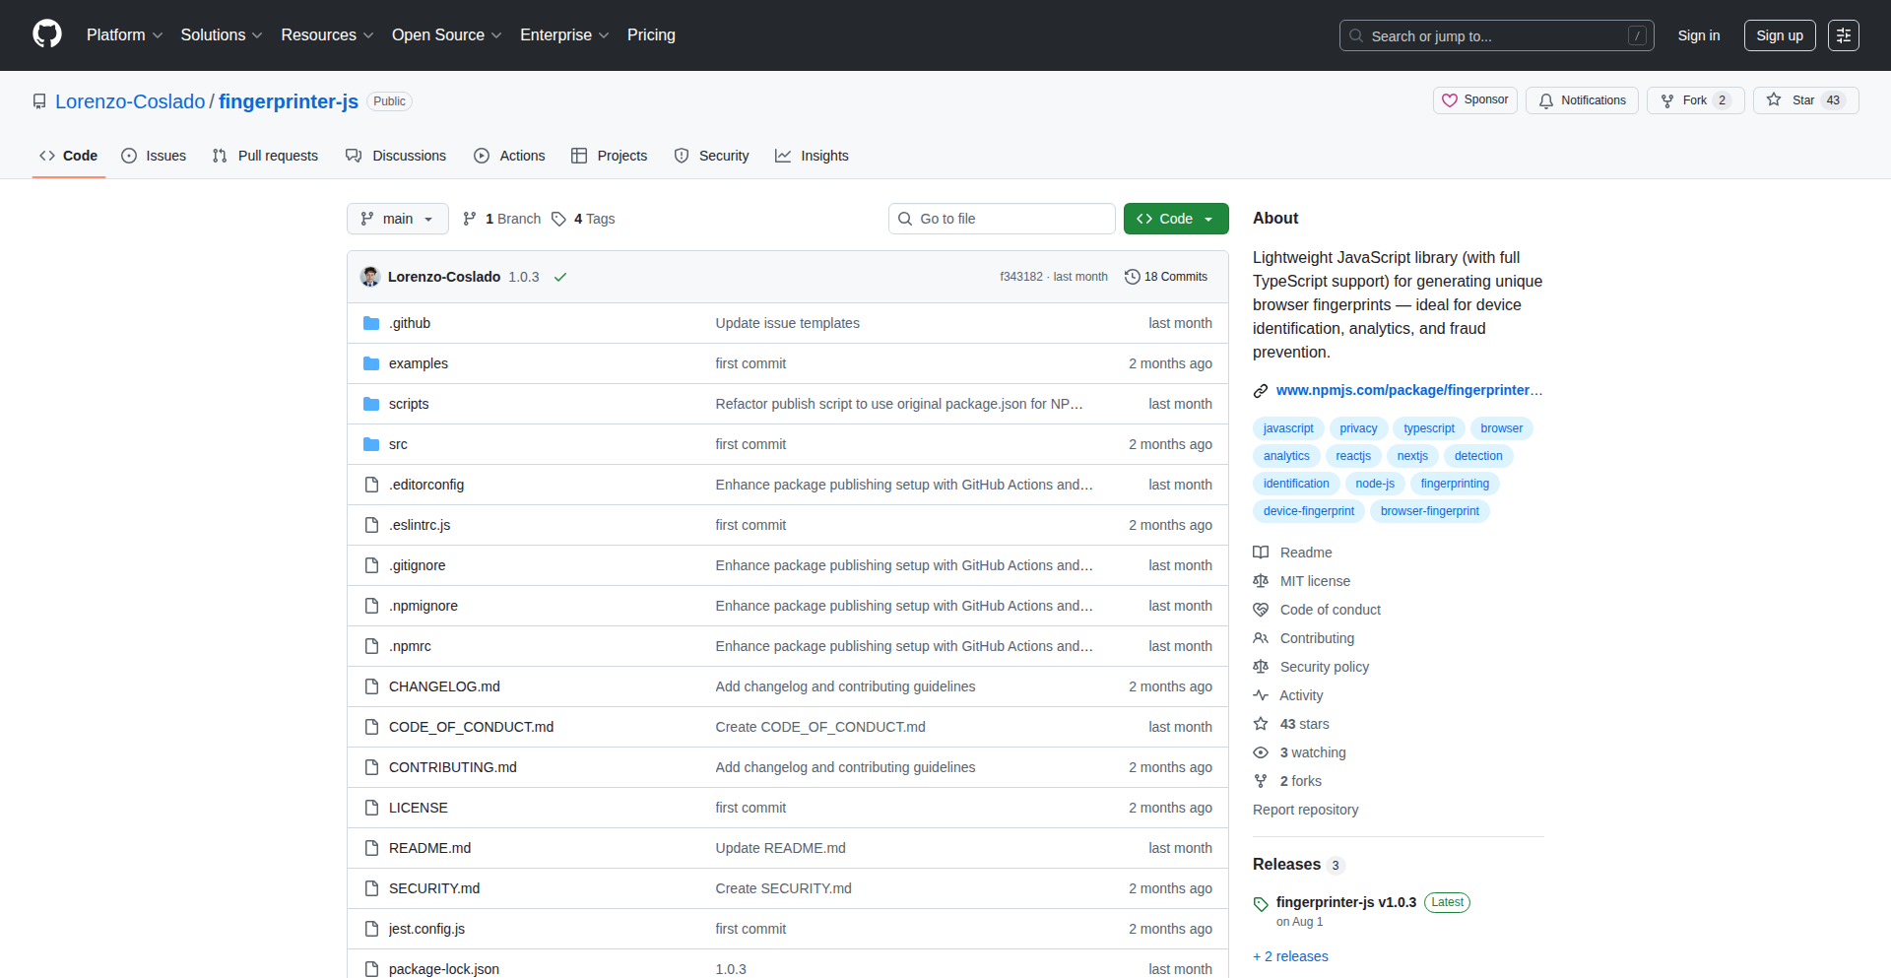Select the Code tab
Image resolution: width=1891 pixels, height=978 pixels.
69,156
